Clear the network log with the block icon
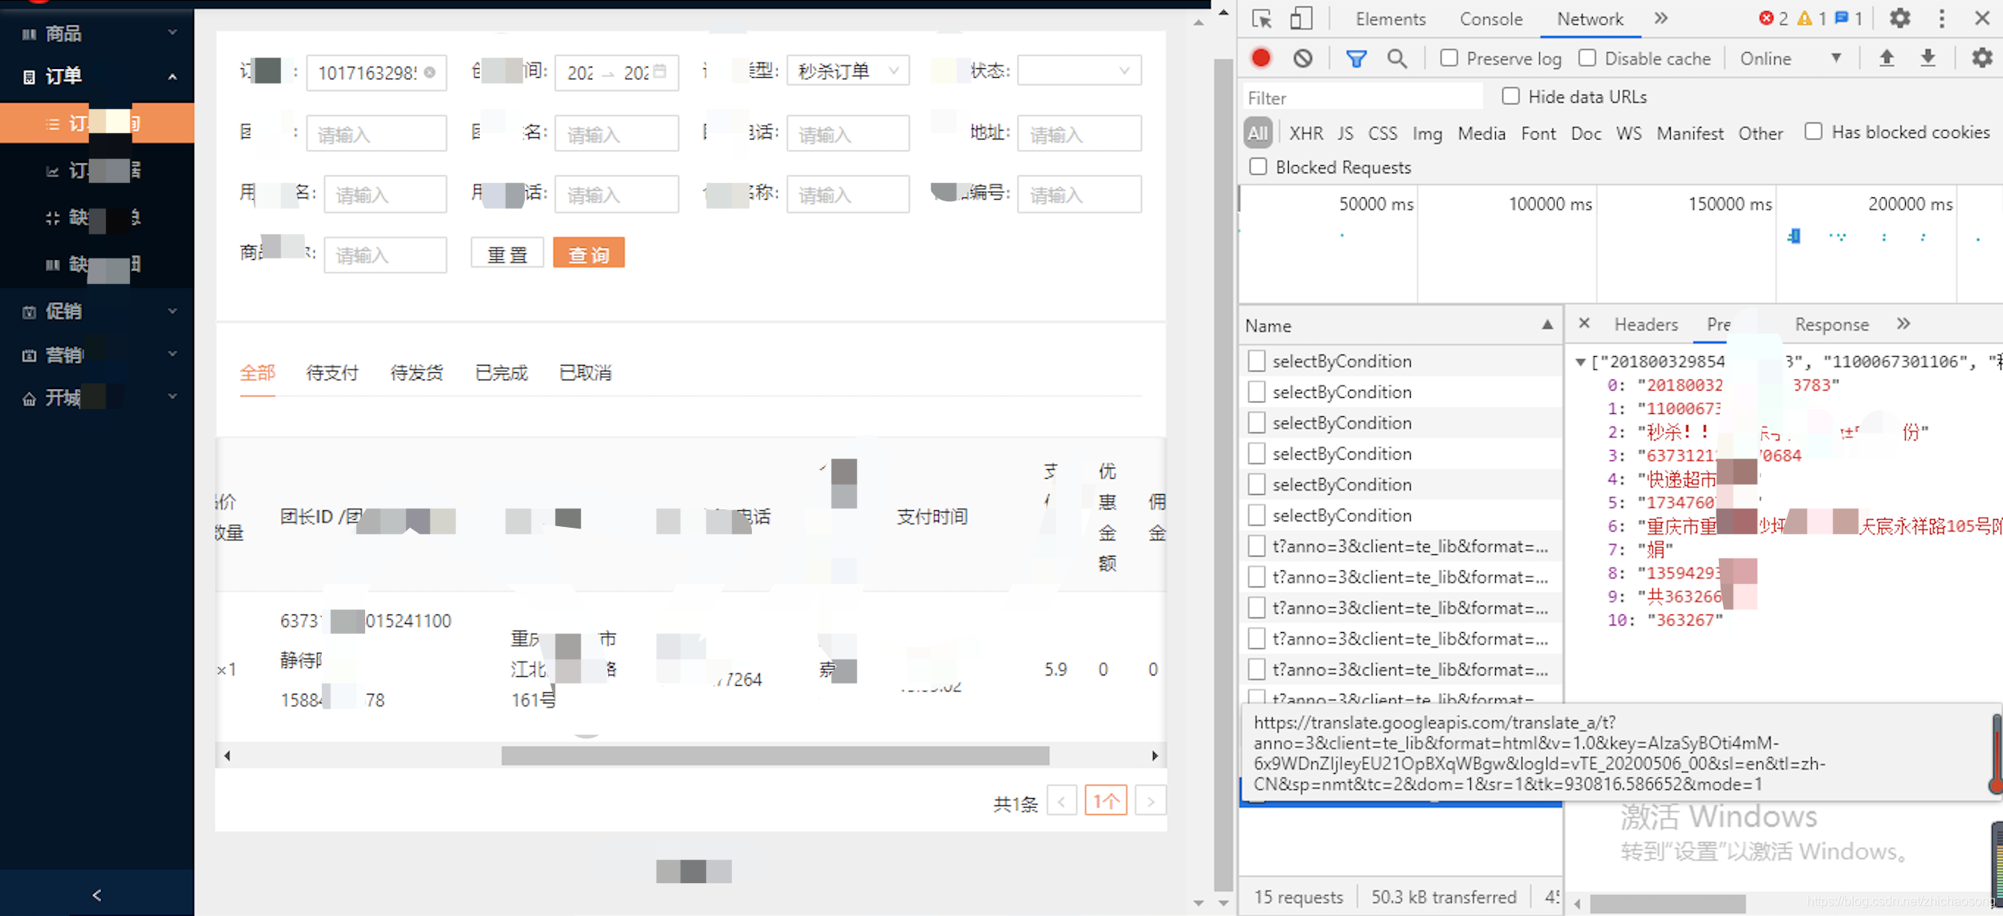This screenshot has height=916, width=2003. (1302, 59)
